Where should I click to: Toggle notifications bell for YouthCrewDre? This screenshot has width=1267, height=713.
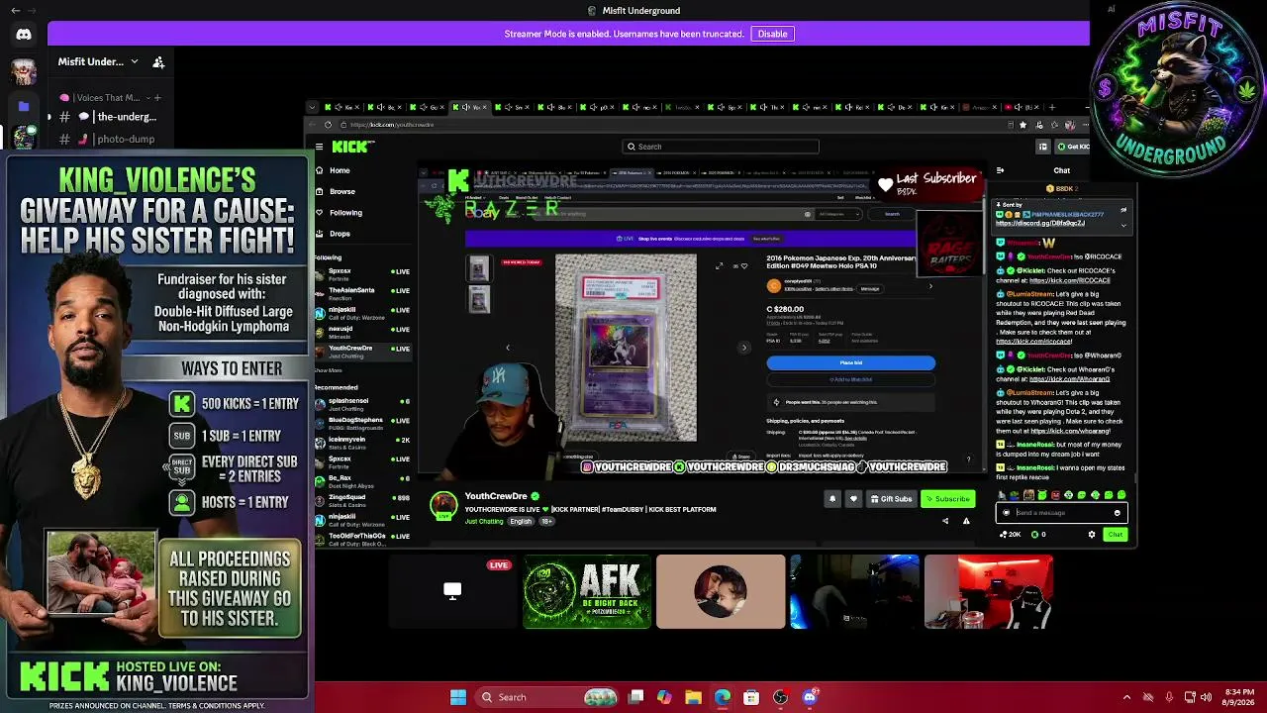pos(832,499)
